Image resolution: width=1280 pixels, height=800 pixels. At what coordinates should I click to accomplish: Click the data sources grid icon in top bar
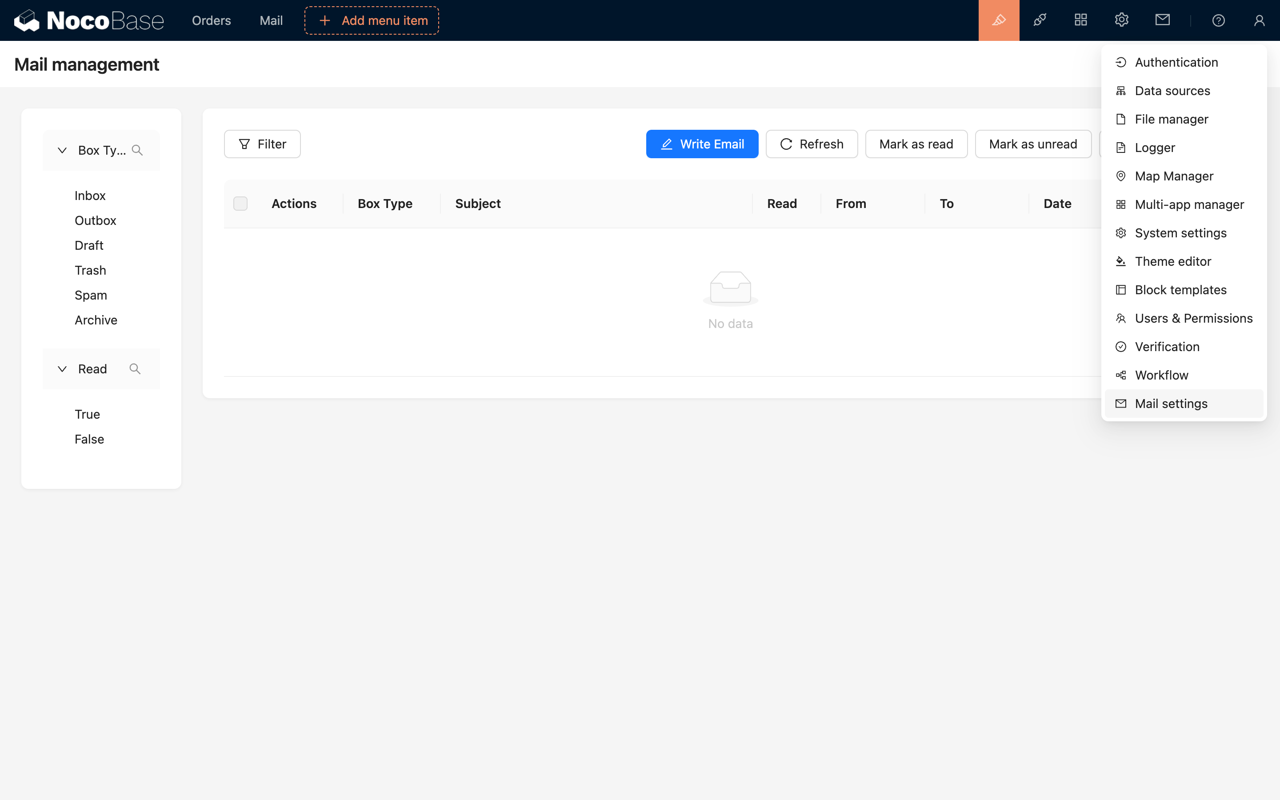click(1080, 20)
